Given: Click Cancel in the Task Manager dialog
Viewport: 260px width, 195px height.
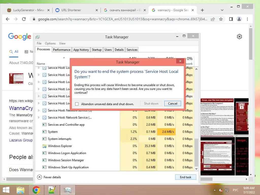Looking at the screenshot, I should point(172,104).
